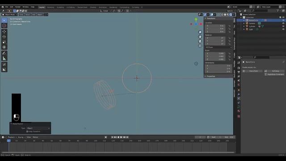Open the Tool properties tab icon
286x161 pixels.
click(x=239, y=63)
